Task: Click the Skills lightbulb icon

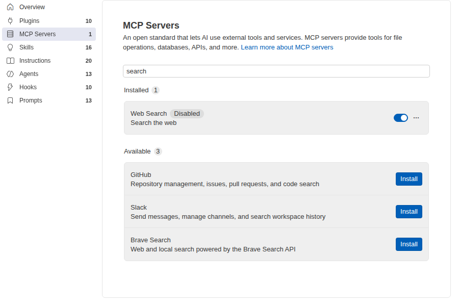Action: (10, 47)
